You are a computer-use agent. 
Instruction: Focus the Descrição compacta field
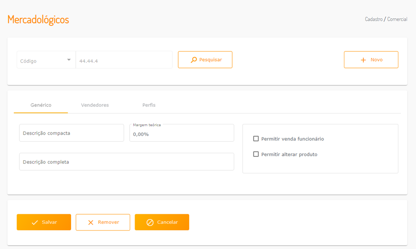[71, 133]
